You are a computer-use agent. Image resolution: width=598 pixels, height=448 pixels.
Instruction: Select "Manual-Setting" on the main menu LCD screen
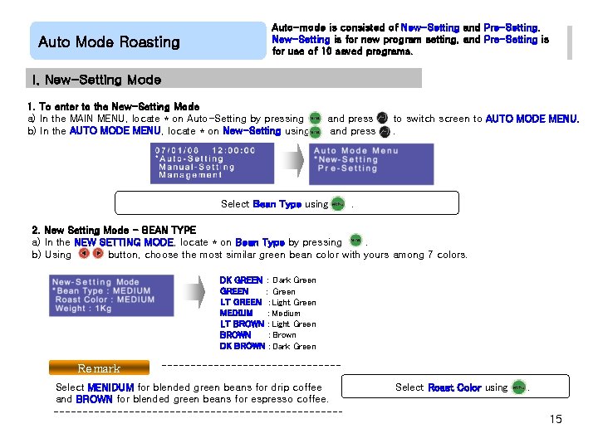tap(196, 167)
